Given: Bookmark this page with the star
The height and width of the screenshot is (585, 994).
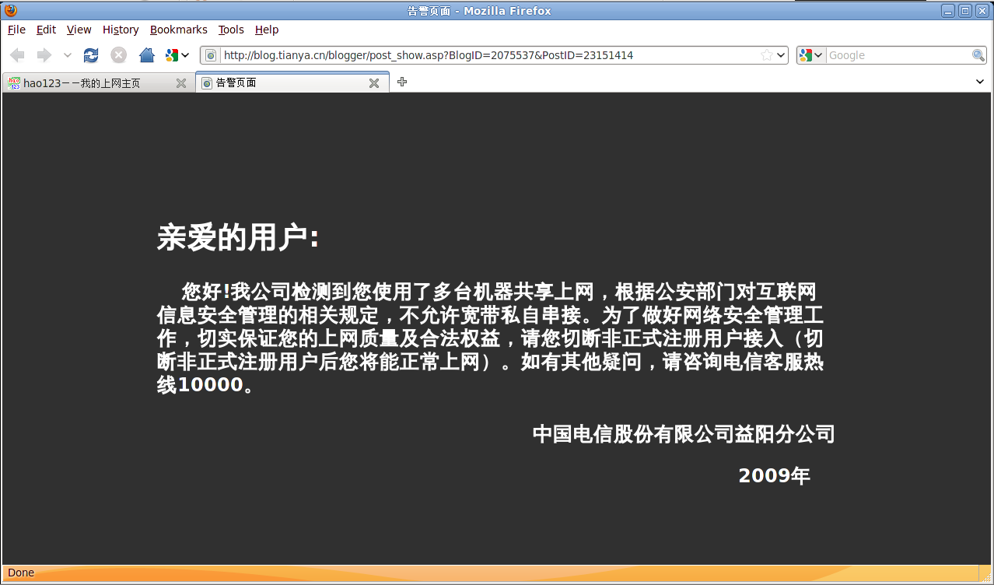Looking at the screenshot, I should tap(767, 55).
